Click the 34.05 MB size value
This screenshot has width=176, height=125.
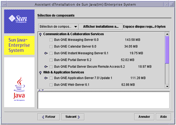click(131, 46)
